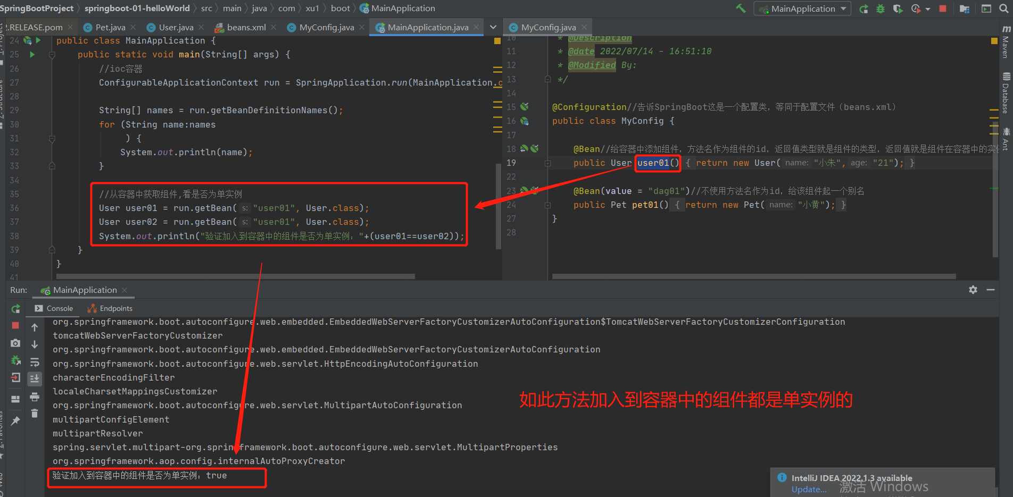Switch to the User.java tab
The width and height of the screenshot is (1013, 497).
[176, 27]
